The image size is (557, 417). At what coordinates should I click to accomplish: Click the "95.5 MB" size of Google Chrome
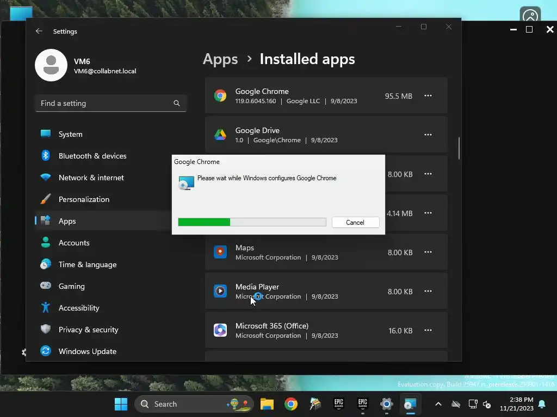point(399,96)
